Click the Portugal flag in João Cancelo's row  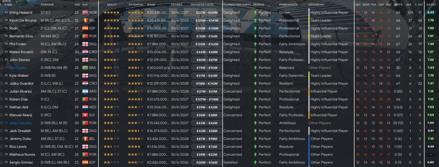click(x=85, y=123)
